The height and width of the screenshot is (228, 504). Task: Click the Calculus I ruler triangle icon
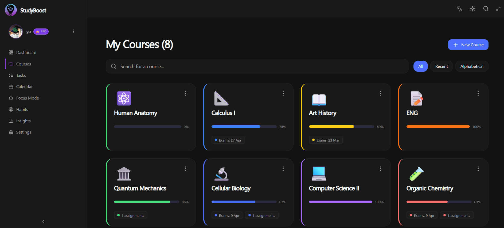[x=221, y=98]
